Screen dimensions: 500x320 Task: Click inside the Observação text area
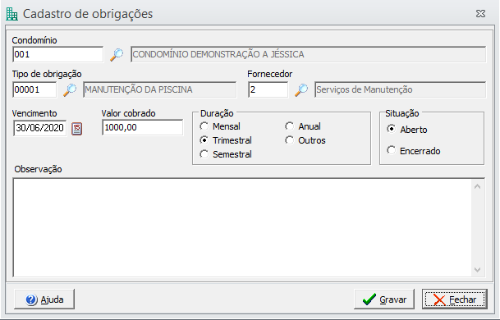(242, 227)
